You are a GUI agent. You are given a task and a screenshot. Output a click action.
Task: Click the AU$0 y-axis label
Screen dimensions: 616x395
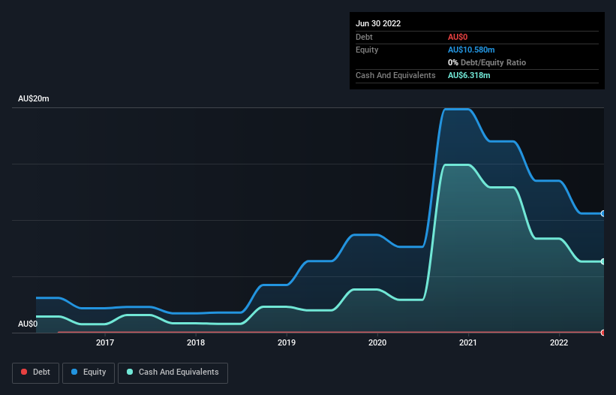coord(28,324)
